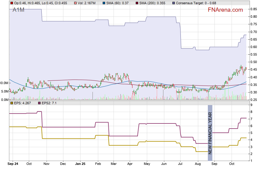Click the dark red SMA (200) legend swatch
Screen dimensions: 258x170
click(137, 3)
